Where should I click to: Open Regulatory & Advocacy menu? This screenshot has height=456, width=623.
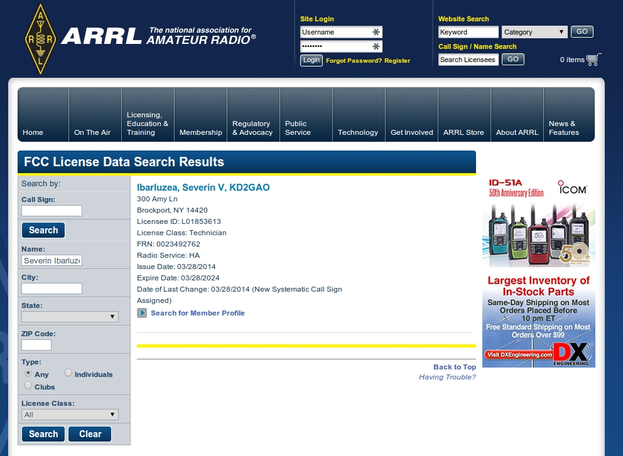(x=254, y=115)
